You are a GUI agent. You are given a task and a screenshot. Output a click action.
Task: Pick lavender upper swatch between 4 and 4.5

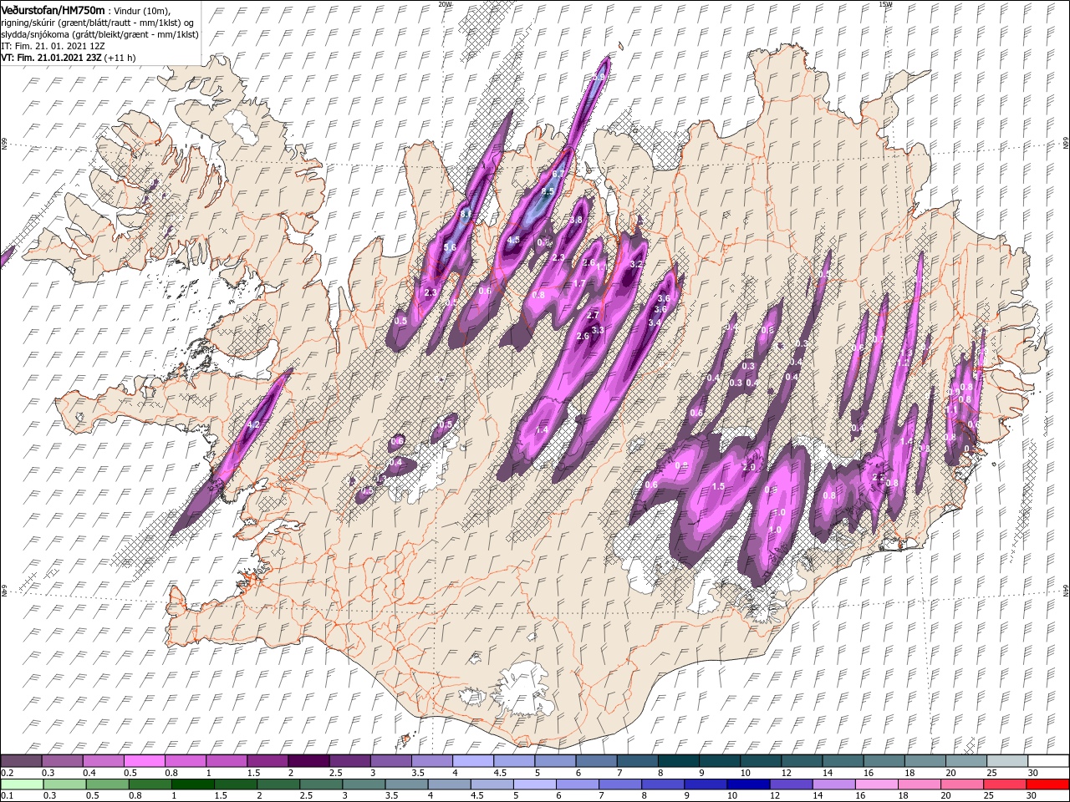(x=473, y=761)
